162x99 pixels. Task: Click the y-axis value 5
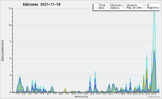tap(10, 59)
